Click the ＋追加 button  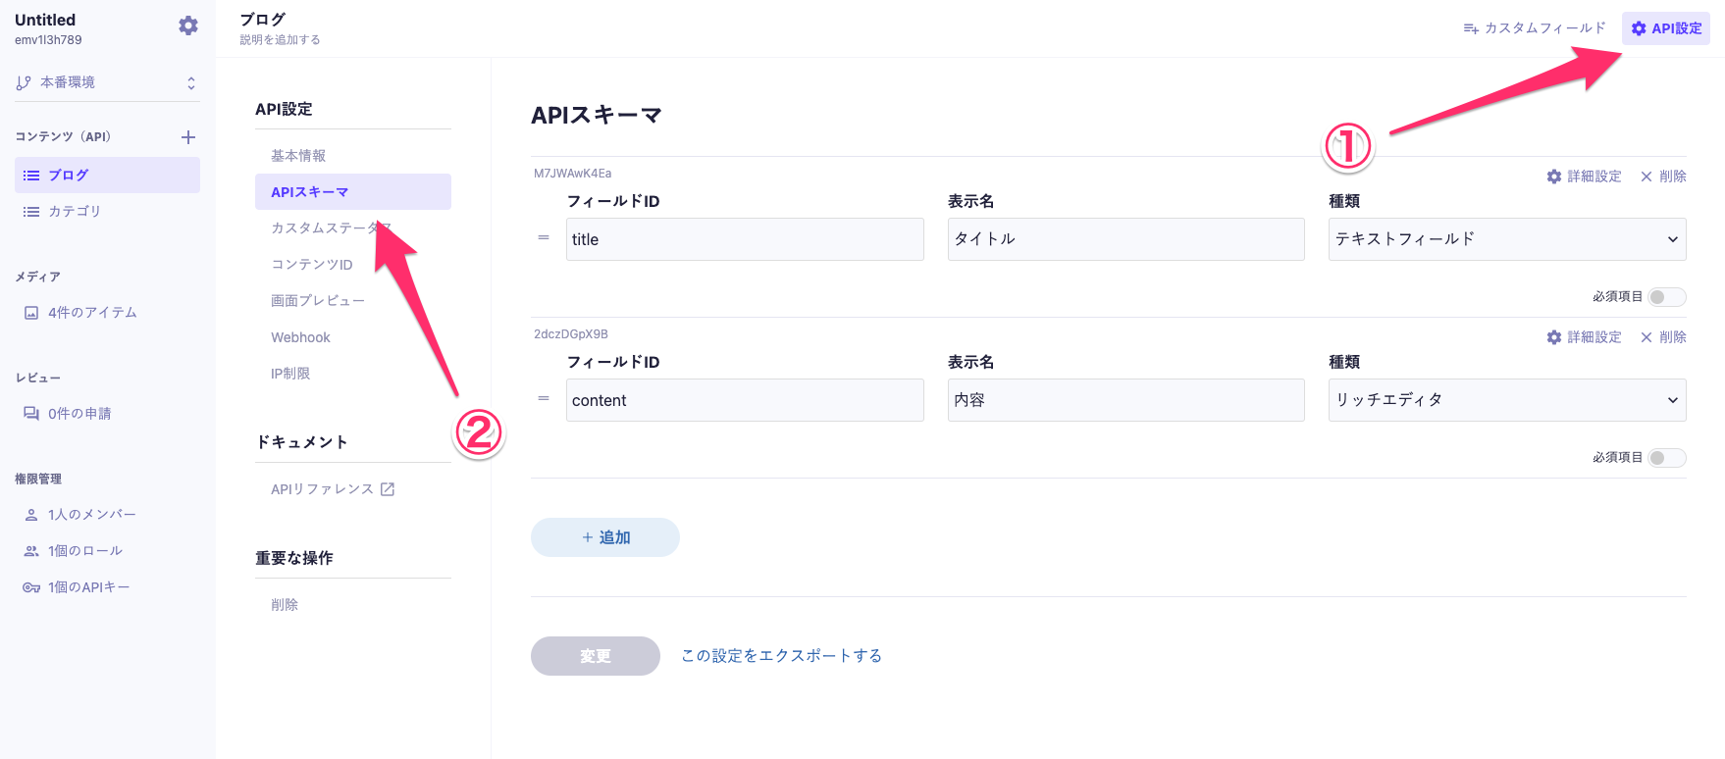click(605, 537)
